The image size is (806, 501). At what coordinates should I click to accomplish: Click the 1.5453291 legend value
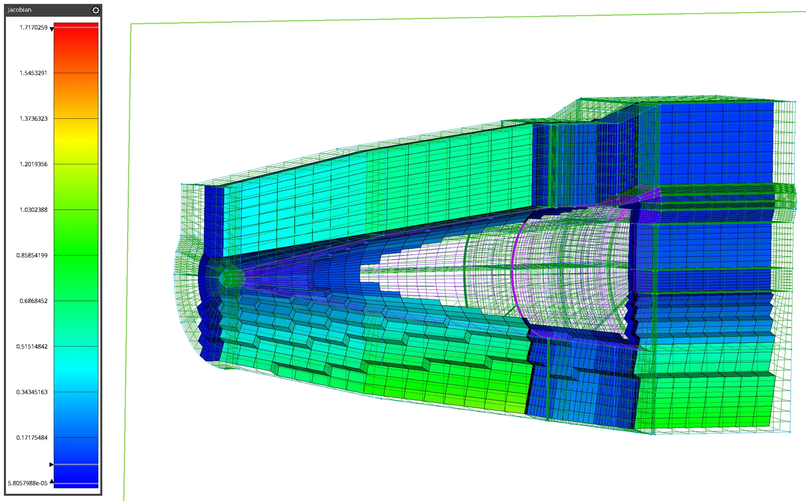pyautogui.click(x=33, y=73)
